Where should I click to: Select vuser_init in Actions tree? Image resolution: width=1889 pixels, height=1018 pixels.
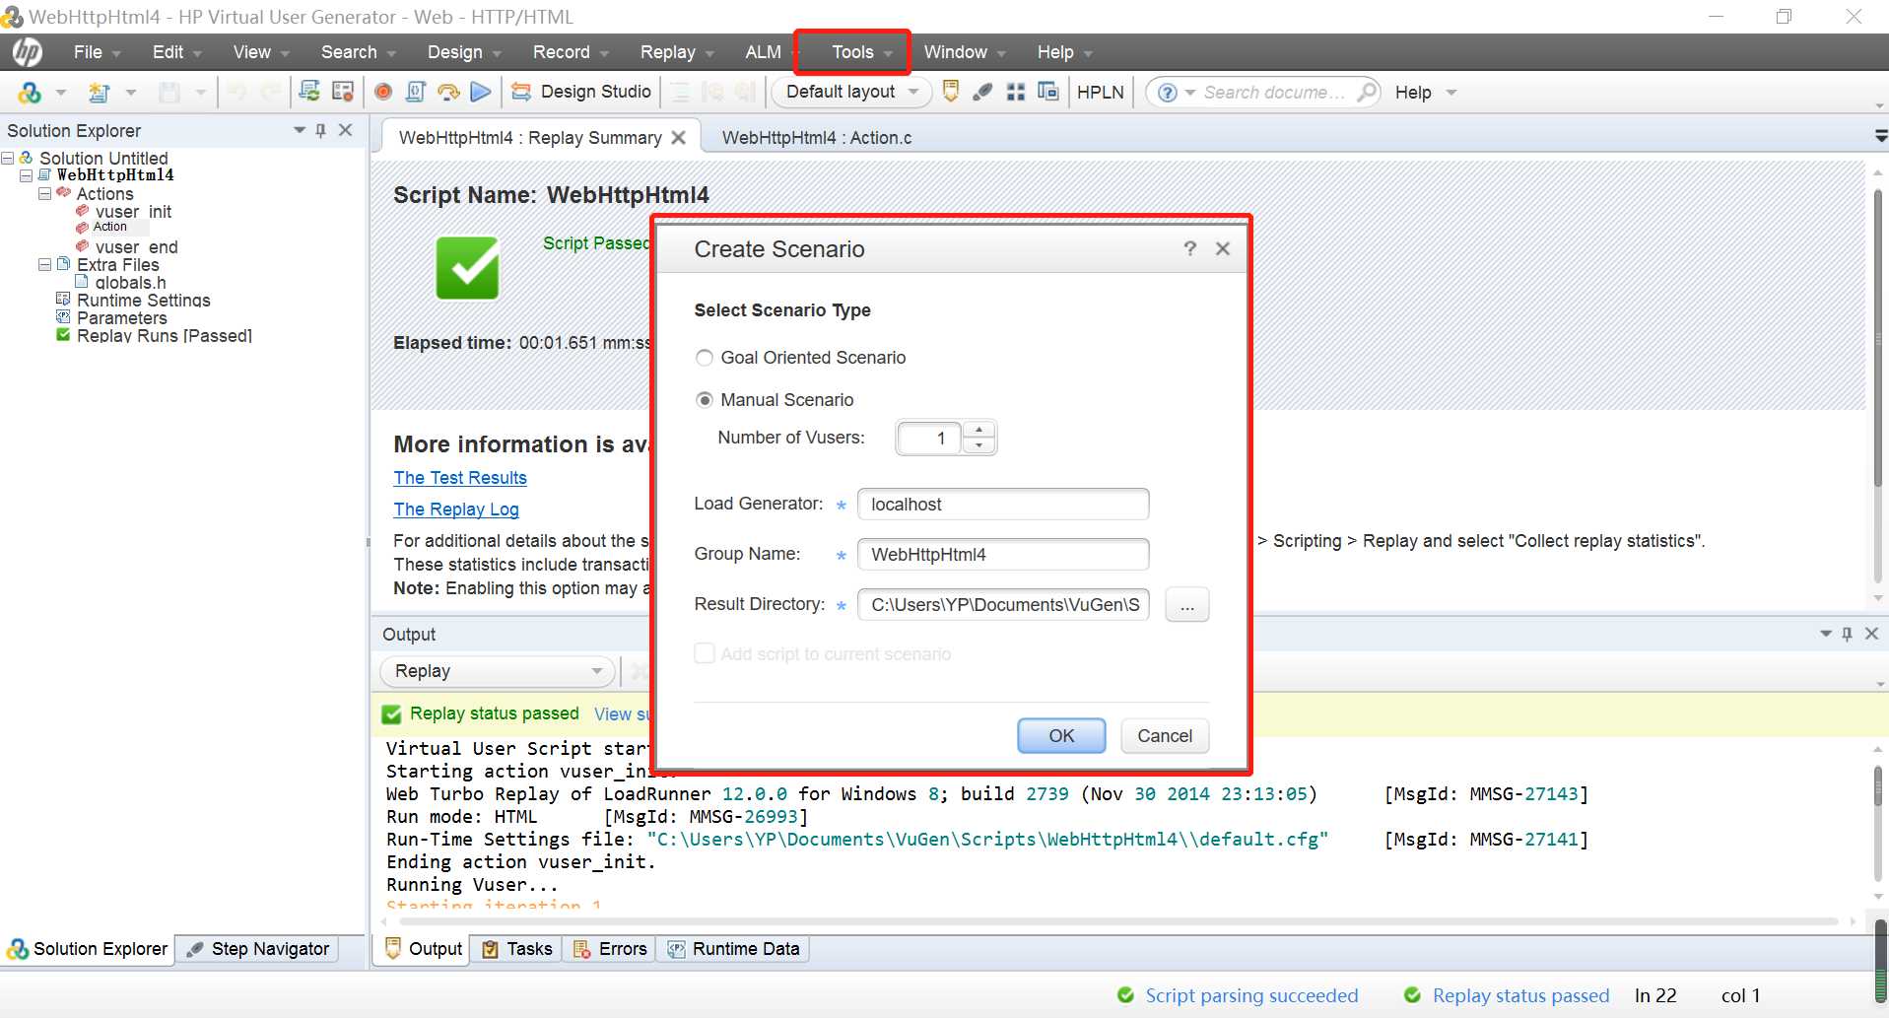pyautogui.click(x=133, y=211)
